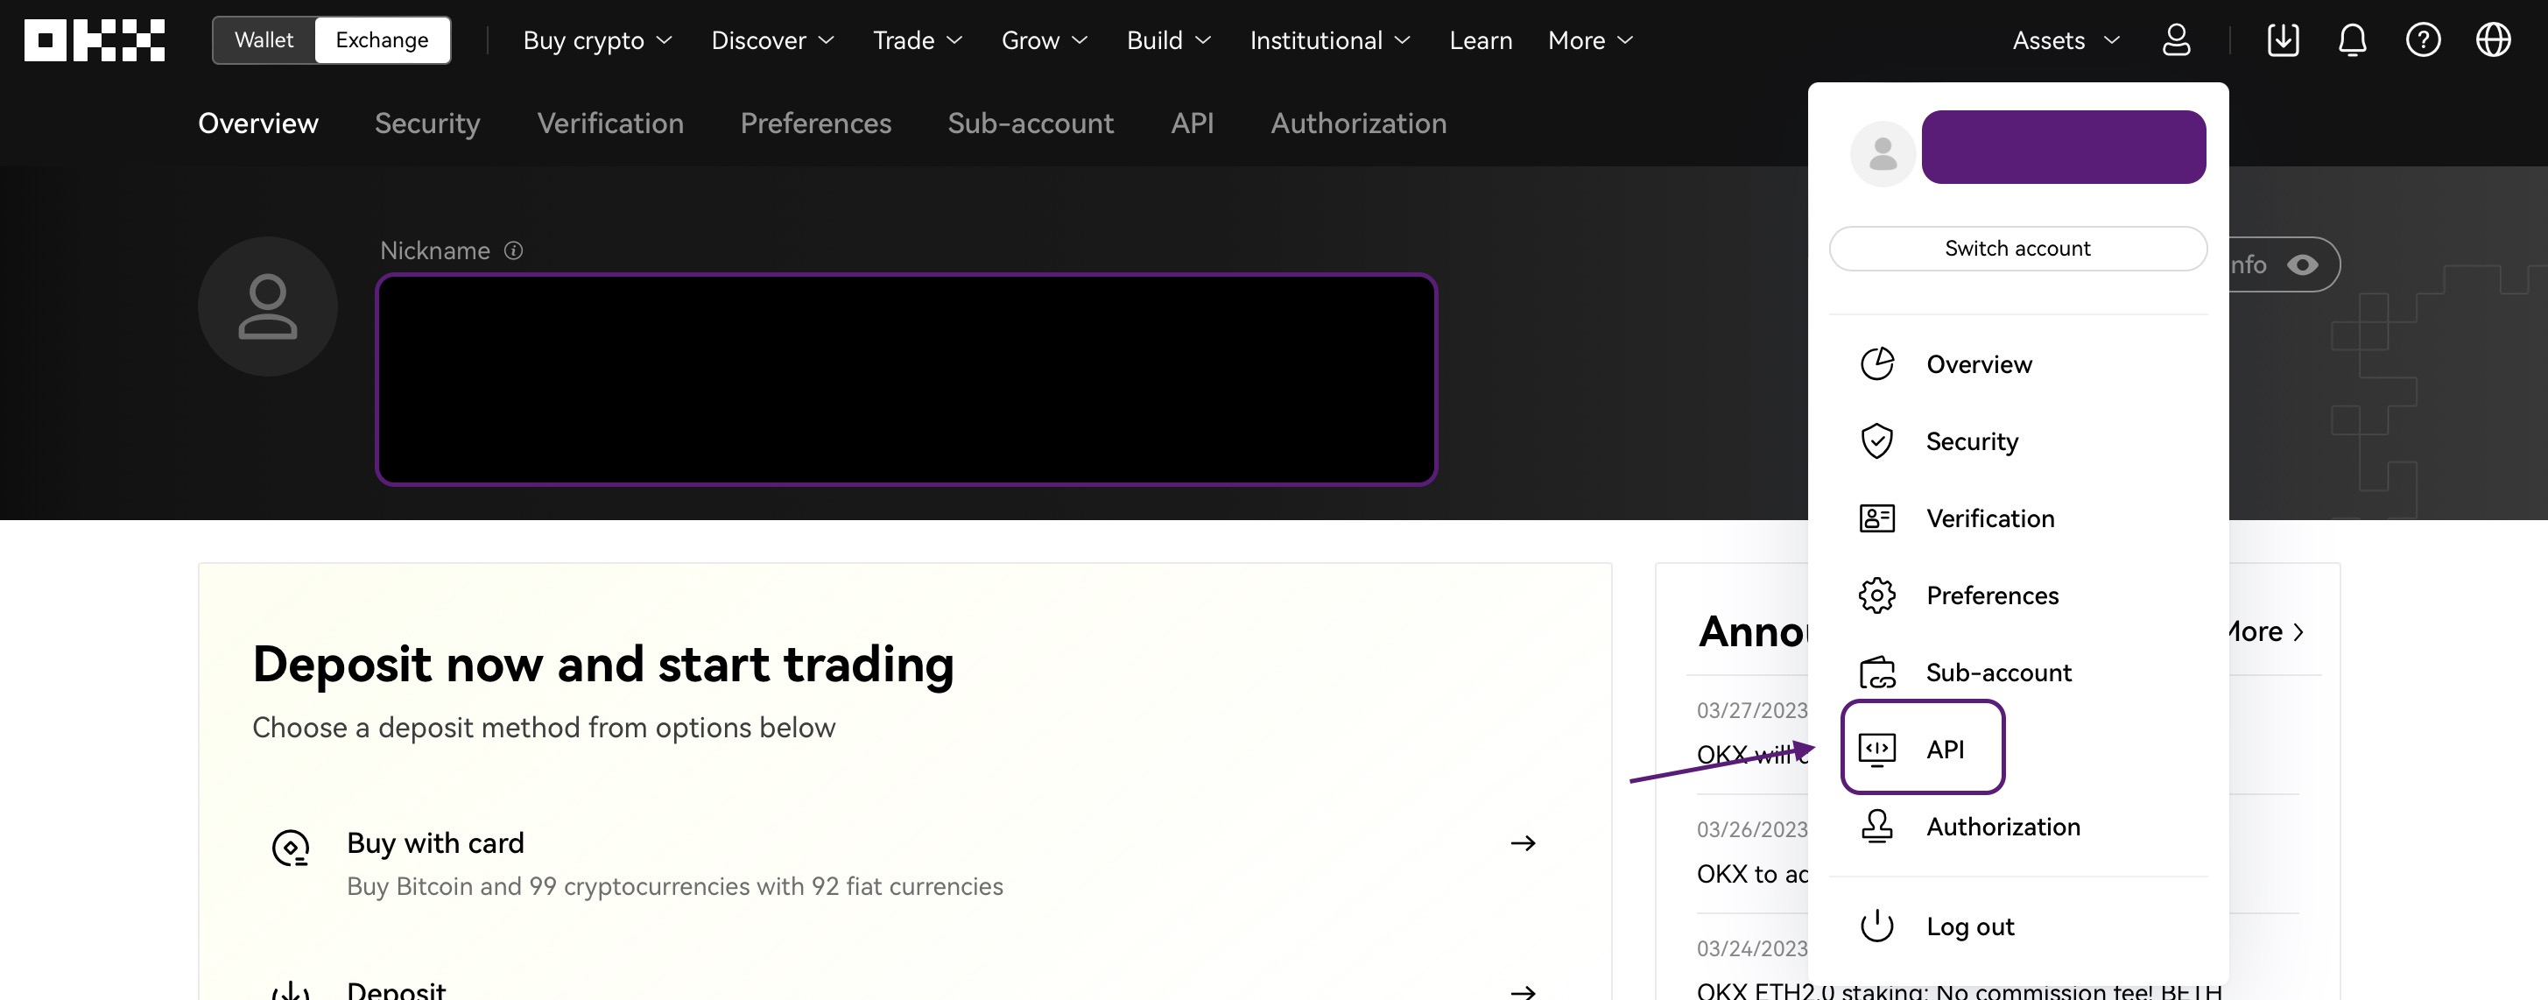
Task: Open Buy with card arrow
Action: pos(1523,844)
